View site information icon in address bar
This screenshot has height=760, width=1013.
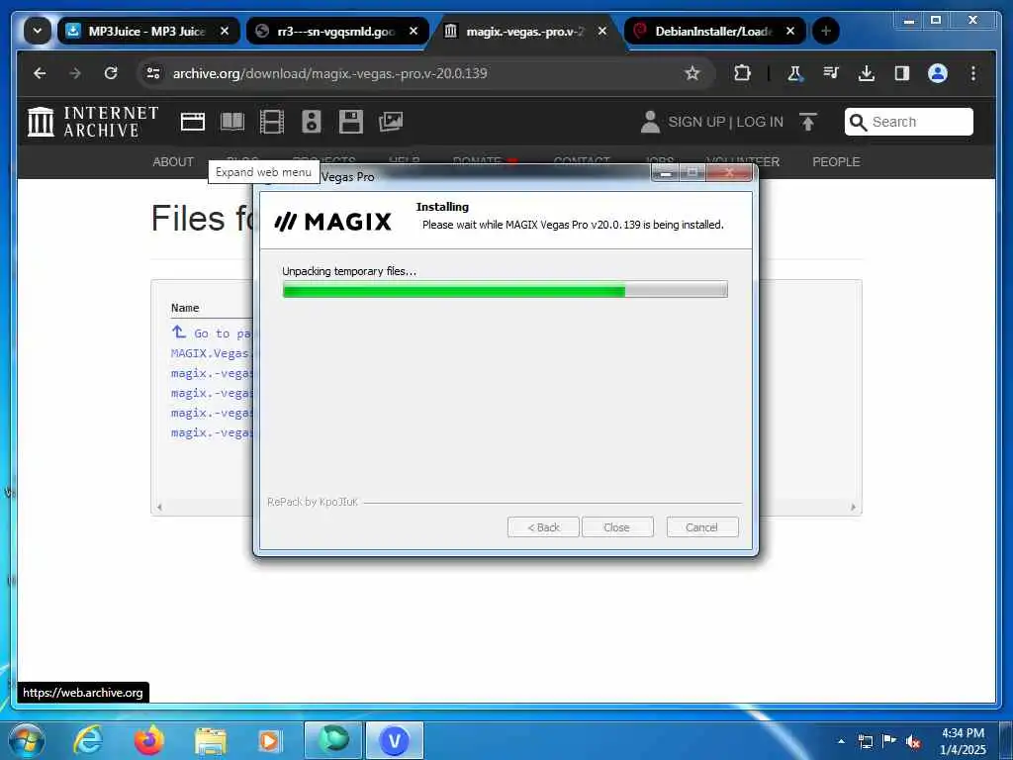point(153,73)
